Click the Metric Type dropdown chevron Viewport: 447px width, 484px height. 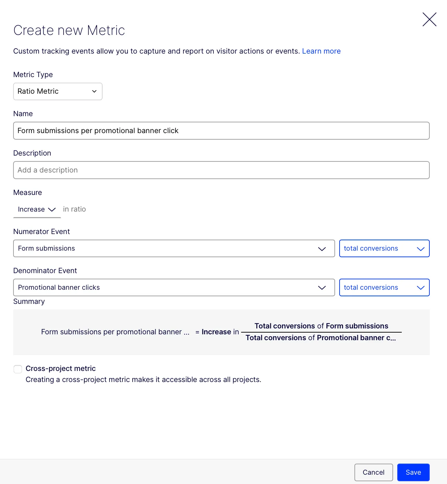94,91
